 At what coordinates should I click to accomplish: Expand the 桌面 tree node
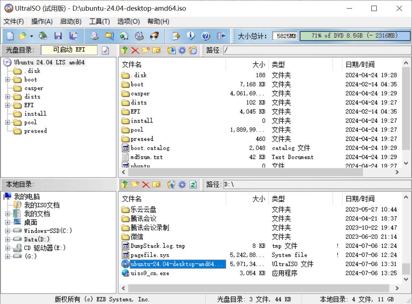pyautogui.click(x=7, y=222)
